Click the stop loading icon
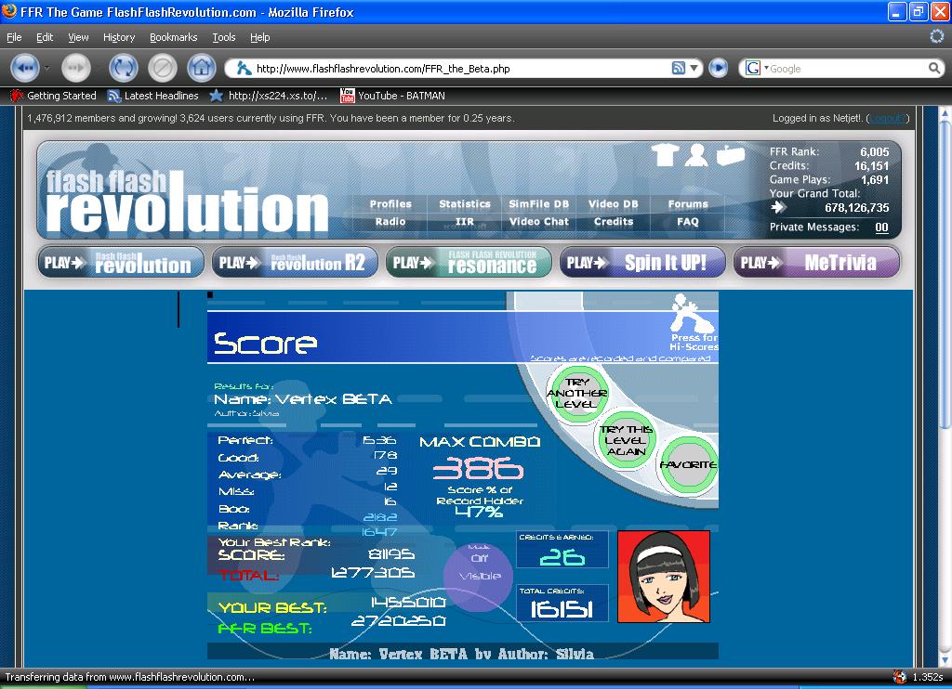 tap(162, 68)
